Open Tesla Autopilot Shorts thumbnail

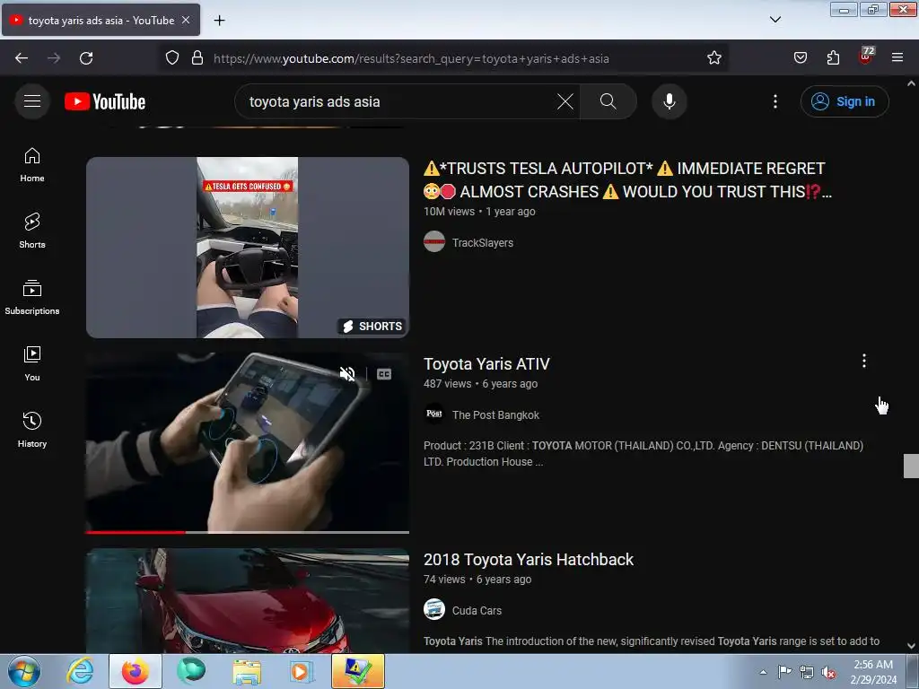click(248, 248)
